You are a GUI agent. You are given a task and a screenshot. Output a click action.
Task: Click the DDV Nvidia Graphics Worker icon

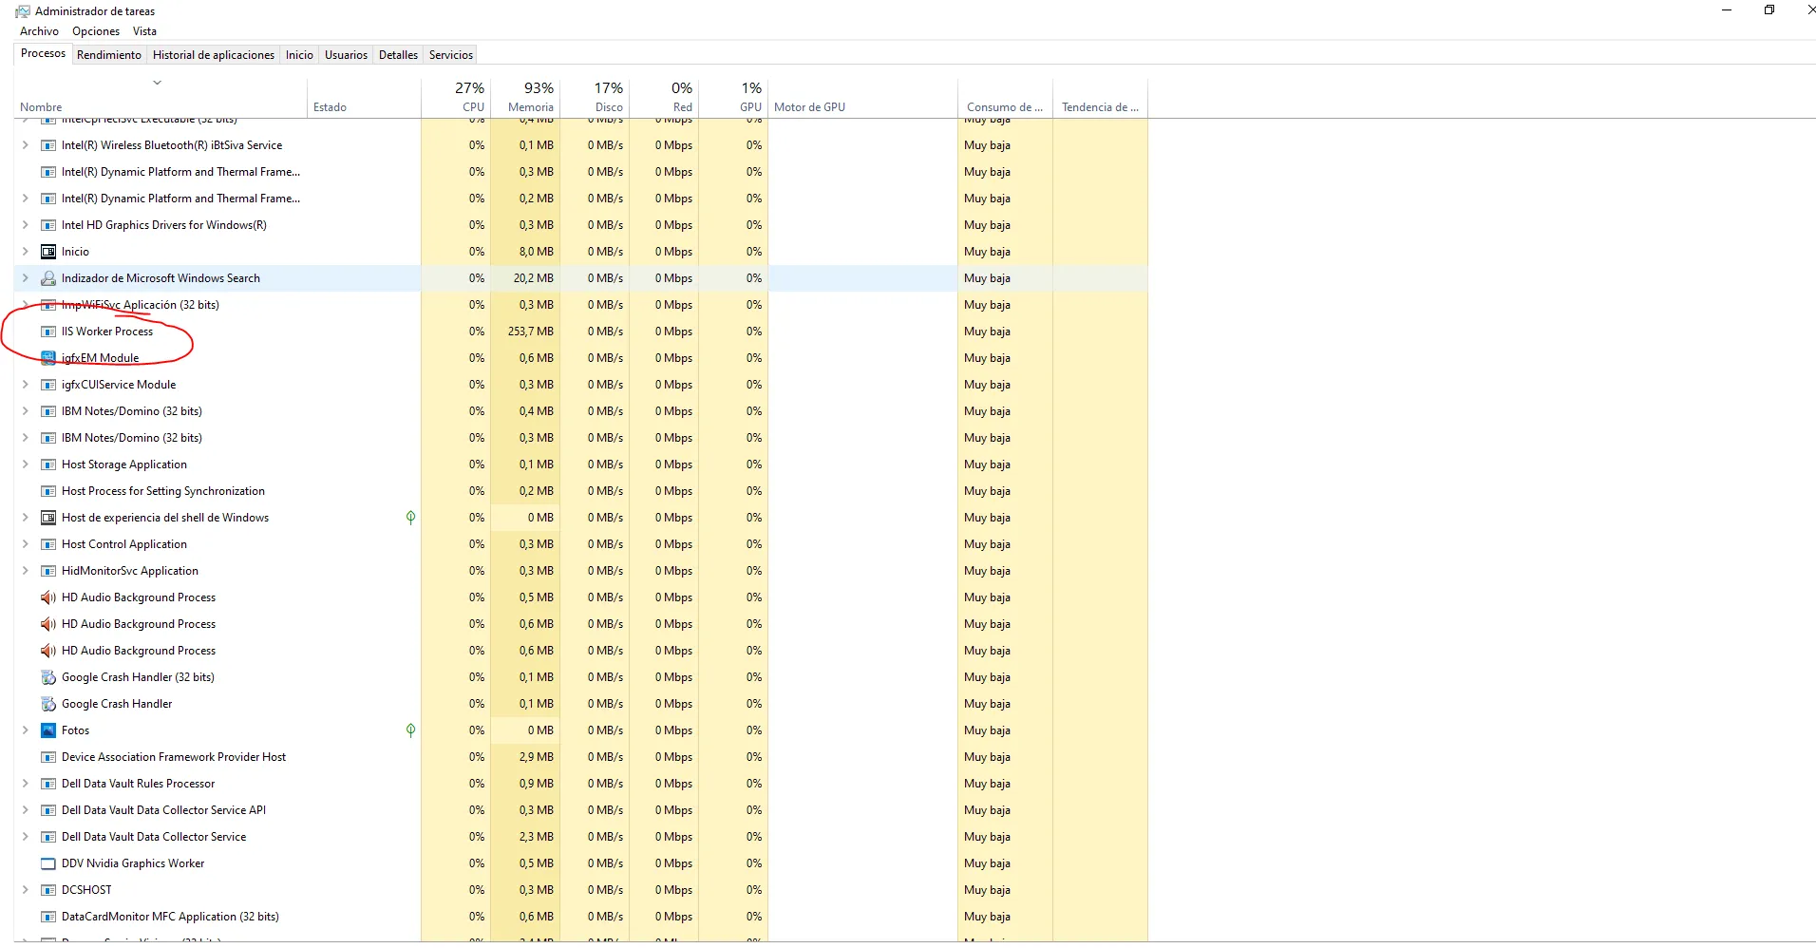[48, 863]
